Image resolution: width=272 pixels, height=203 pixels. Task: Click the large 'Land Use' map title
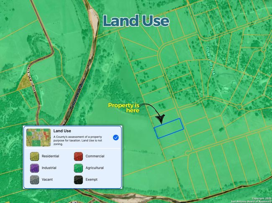136,21
